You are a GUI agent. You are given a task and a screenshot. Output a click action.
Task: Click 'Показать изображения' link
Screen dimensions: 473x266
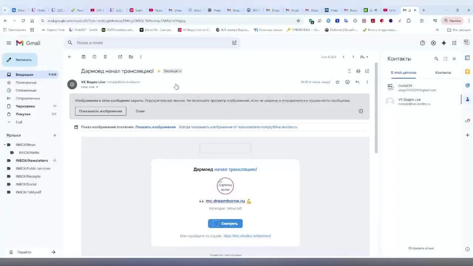tap(156, 127)
